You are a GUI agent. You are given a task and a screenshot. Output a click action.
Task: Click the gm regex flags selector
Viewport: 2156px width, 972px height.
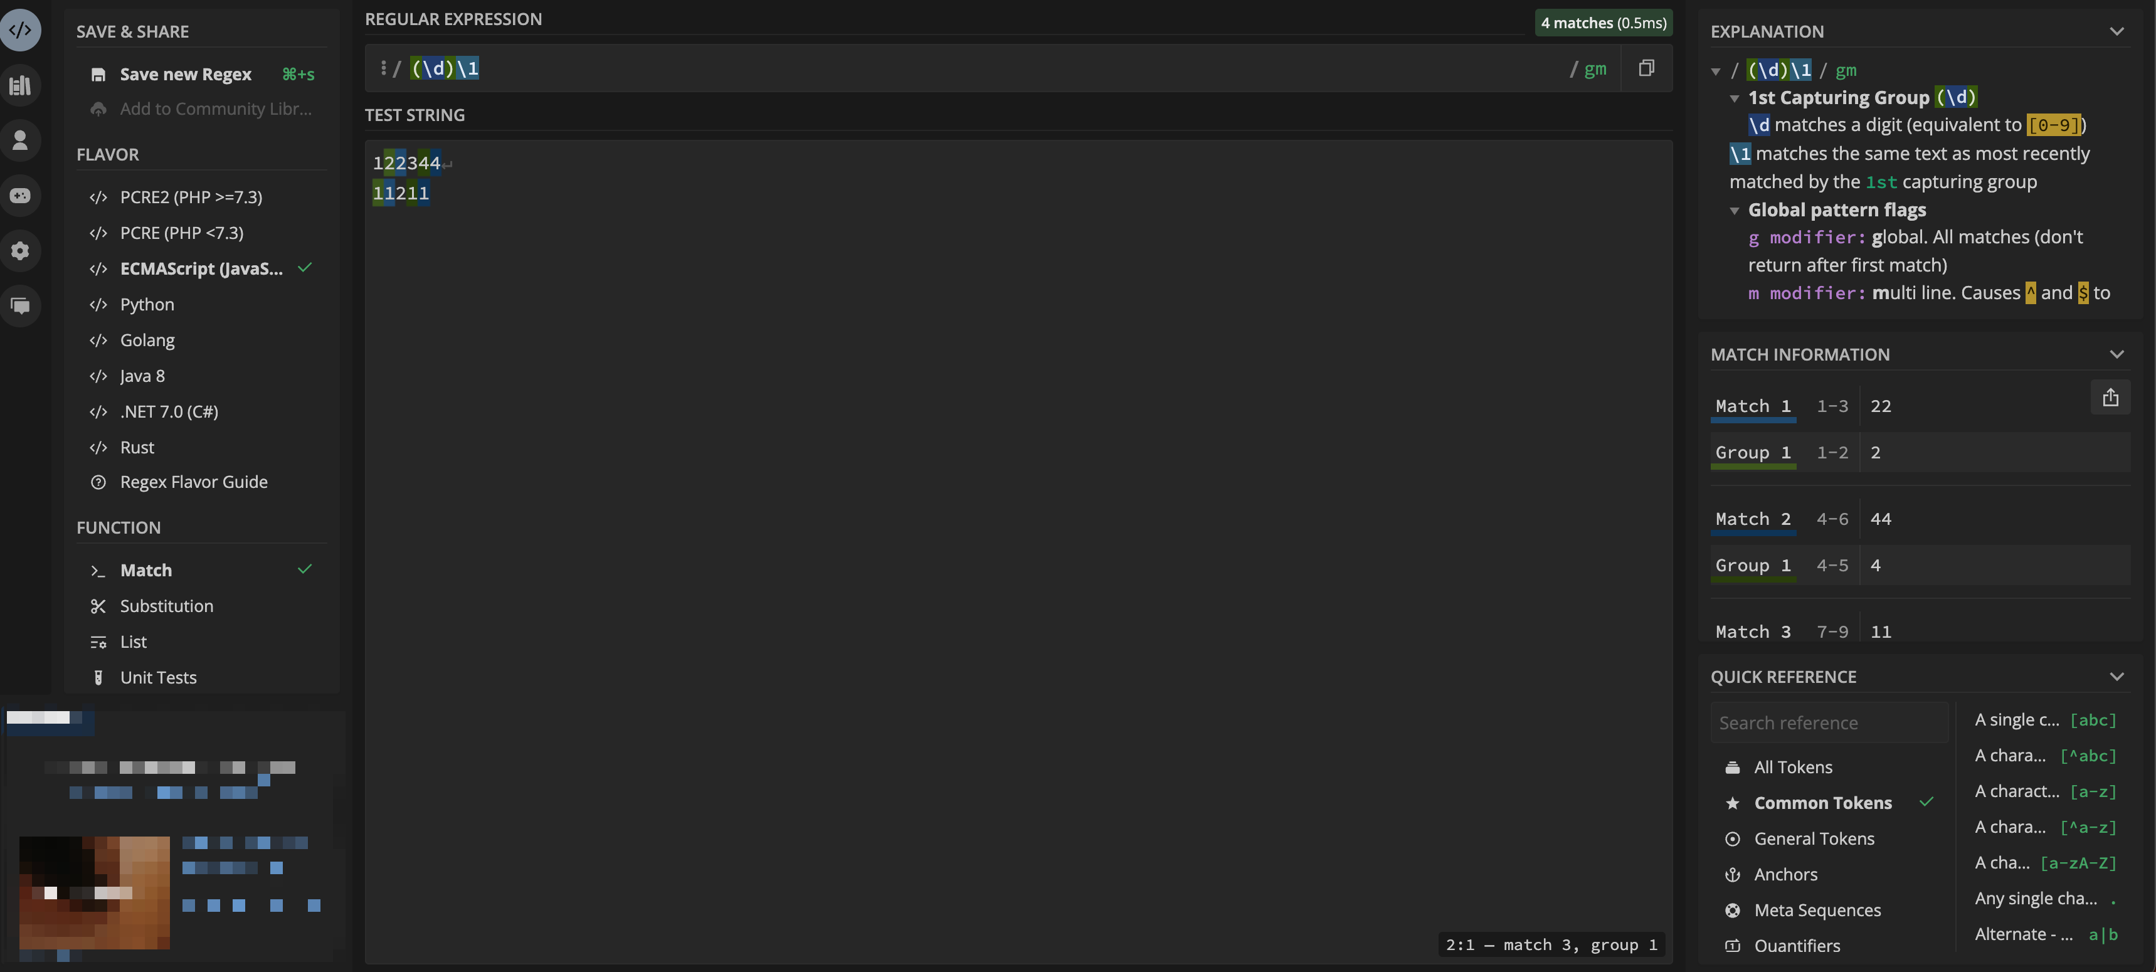pyautogui.click(x=1594, y=68)
